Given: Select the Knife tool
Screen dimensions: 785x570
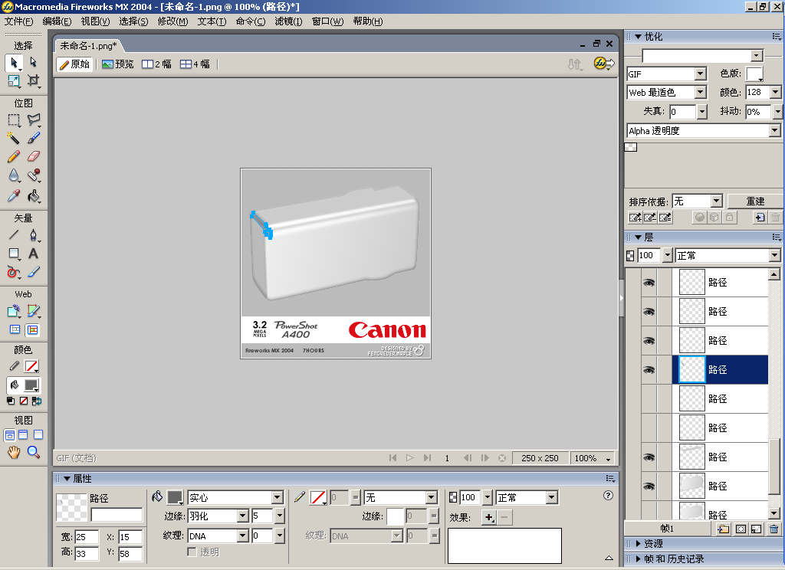Looking at the screenshot, I should (34, 272).
